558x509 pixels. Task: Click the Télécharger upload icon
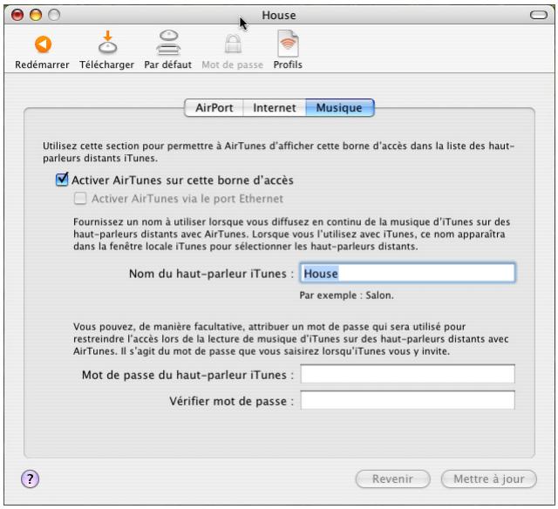(107, 43)
